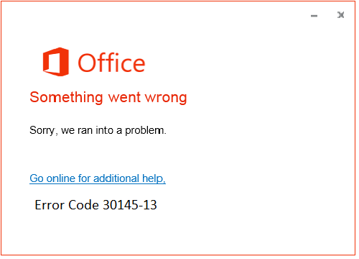The height and width of the screenshot is (259, 359).
Task: Click the word wrong in red heading
Action: click(x=166, y=99)
